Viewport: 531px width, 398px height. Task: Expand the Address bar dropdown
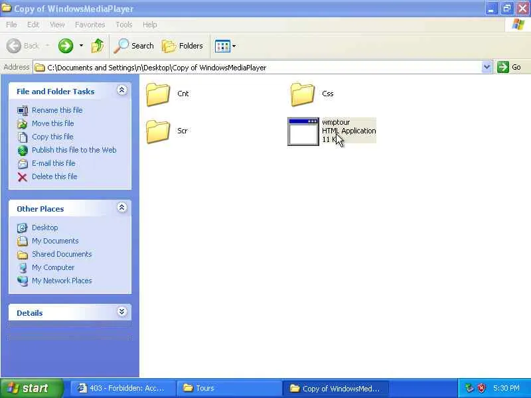487,67
